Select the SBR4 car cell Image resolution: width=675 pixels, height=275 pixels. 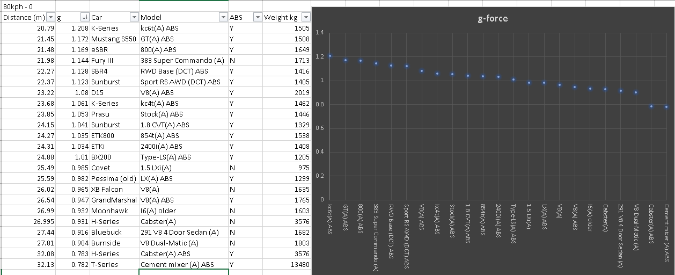[114, 71]
